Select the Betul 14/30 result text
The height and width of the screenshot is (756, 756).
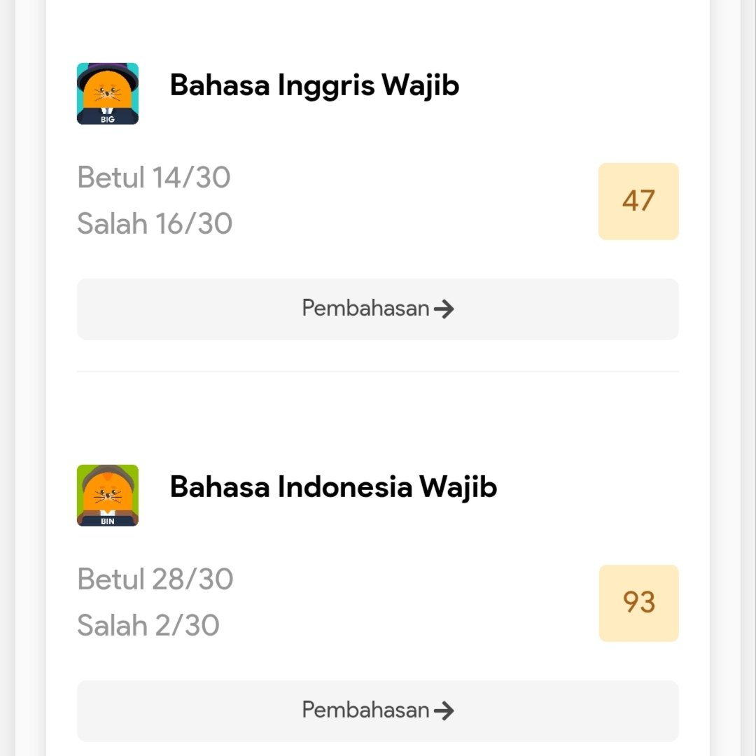coord(154,177)
